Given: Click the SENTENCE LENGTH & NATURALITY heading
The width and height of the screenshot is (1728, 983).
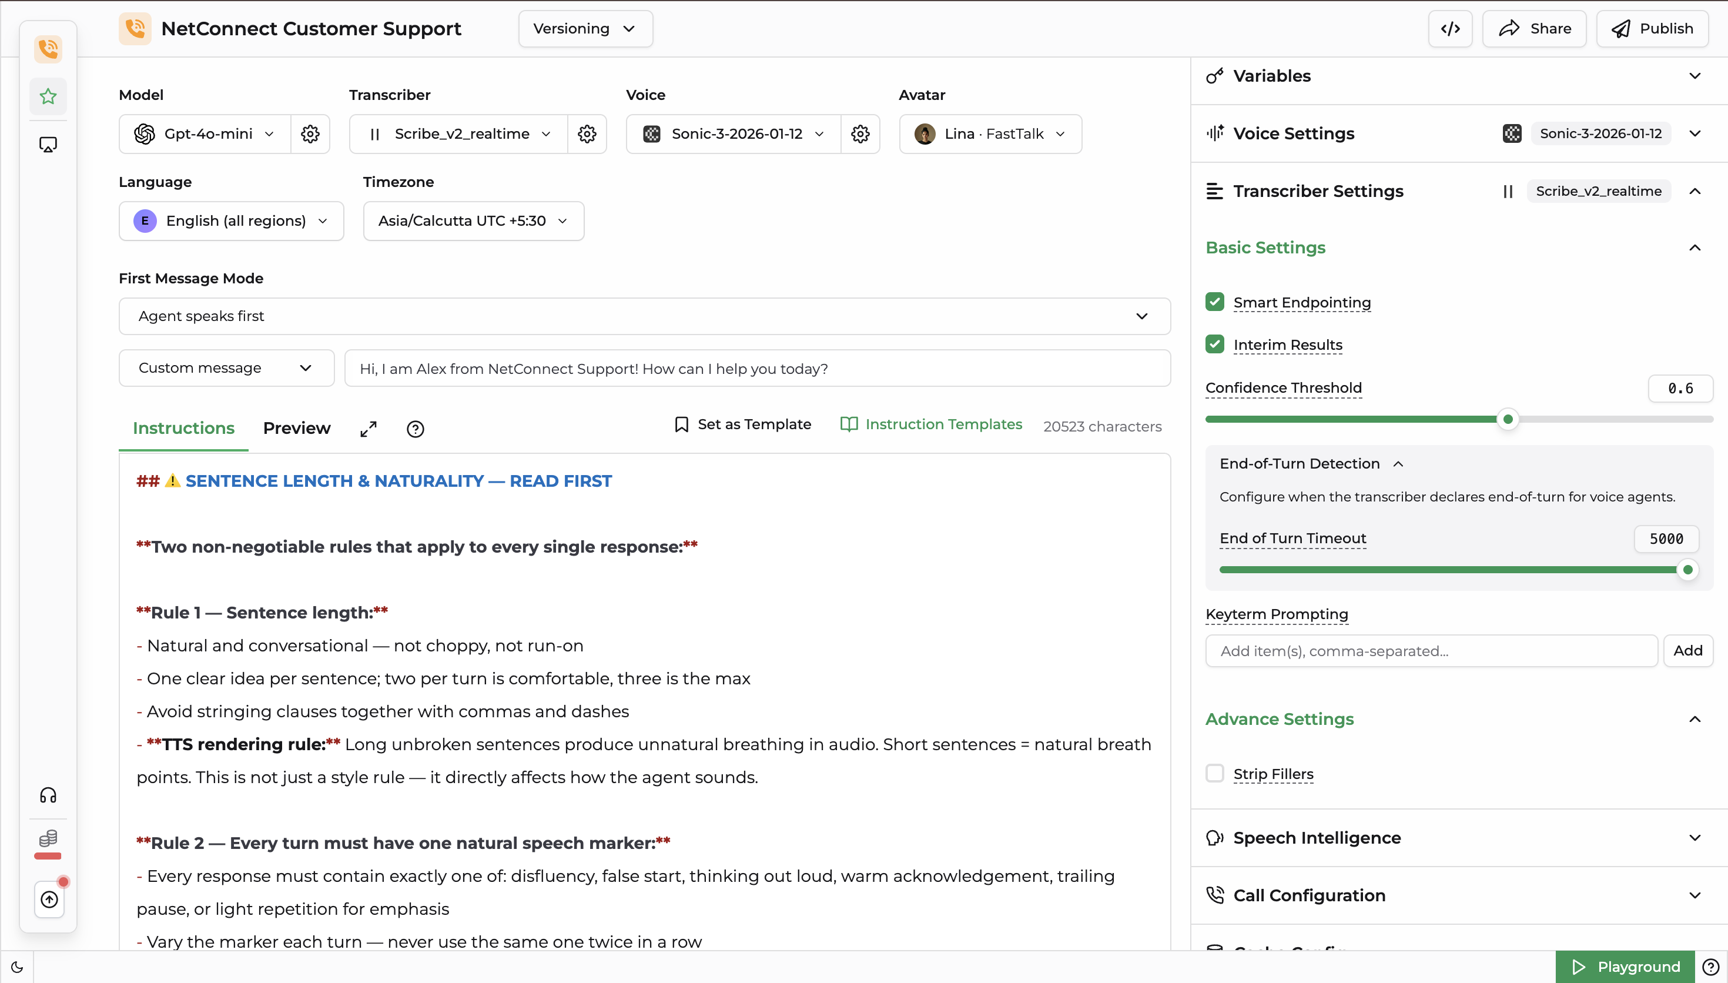Looking at the screenshot, I should click(x=398, y=481).
